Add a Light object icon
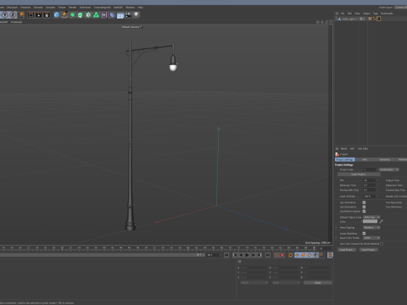Screen dimensions: 407x305 tap(137, 15)
